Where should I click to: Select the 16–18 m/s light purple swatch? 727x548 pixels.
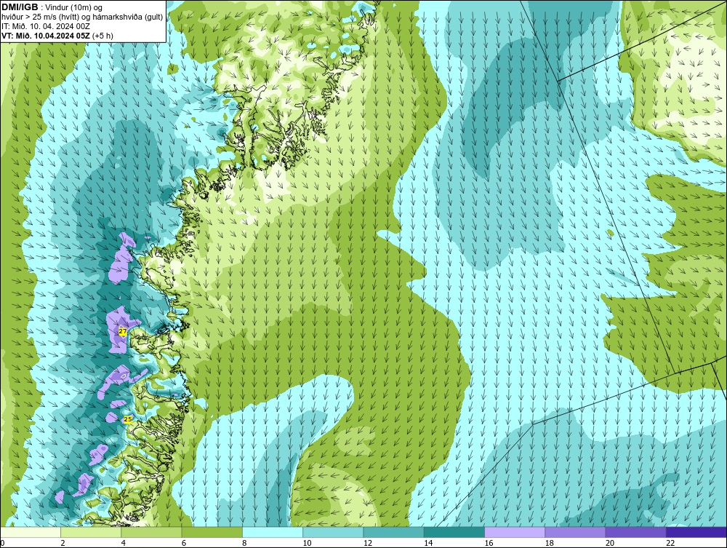click(515, 532)
